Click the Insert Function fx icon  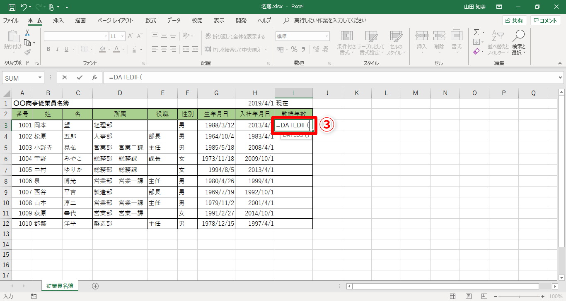point(94,77)
